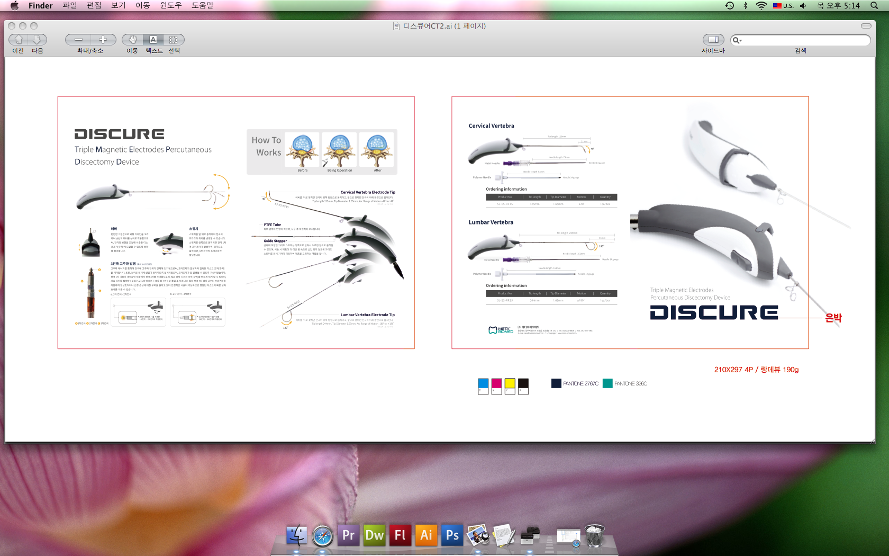Zoom out with the minus button
The height and width of the screenshot is (556, 889).
(x=78, y=40)
